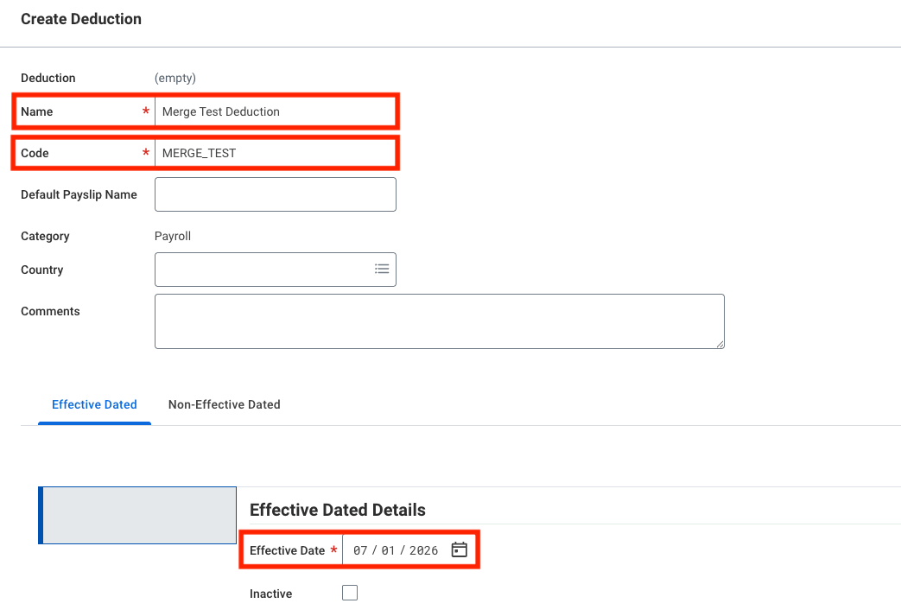This screenshot has width=901, height=616.
Task: Check the Inactive checkbox
Action: click(x=349, y=593)
